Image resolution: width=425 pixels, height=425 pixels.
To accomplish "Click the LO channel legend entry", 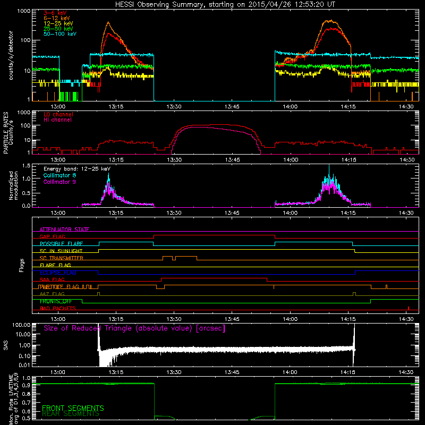I will coord(58,114).
